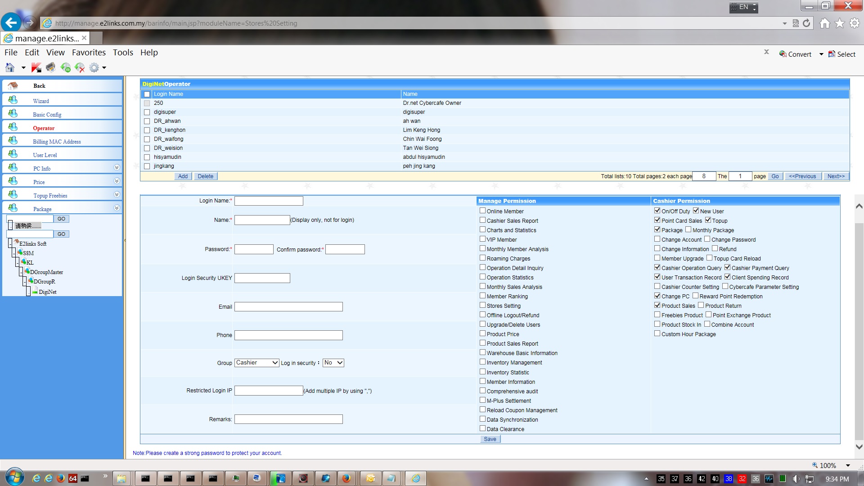This screenshot has width=864, height=486.
Task: Open the Favorites menu
Action: (x=89, y=52)
